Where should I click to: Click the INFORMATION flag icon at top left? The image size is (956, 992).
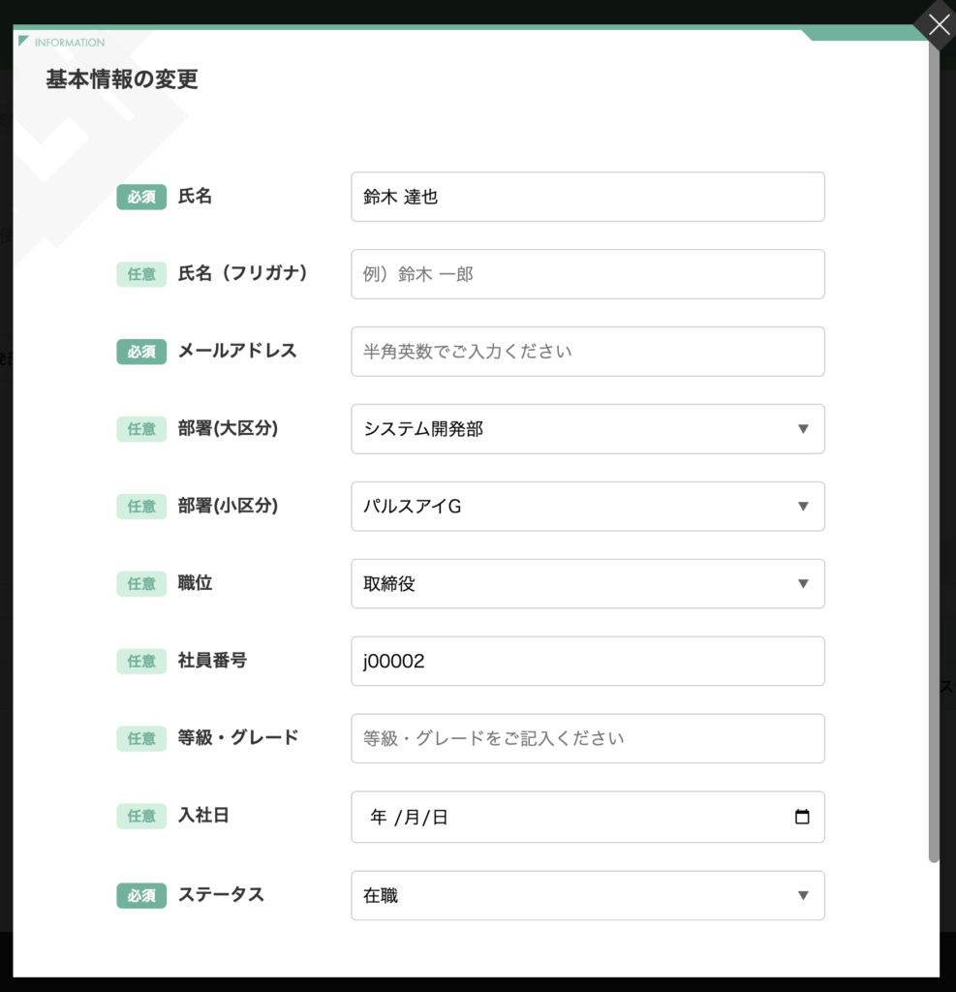(x=23, y=42)
